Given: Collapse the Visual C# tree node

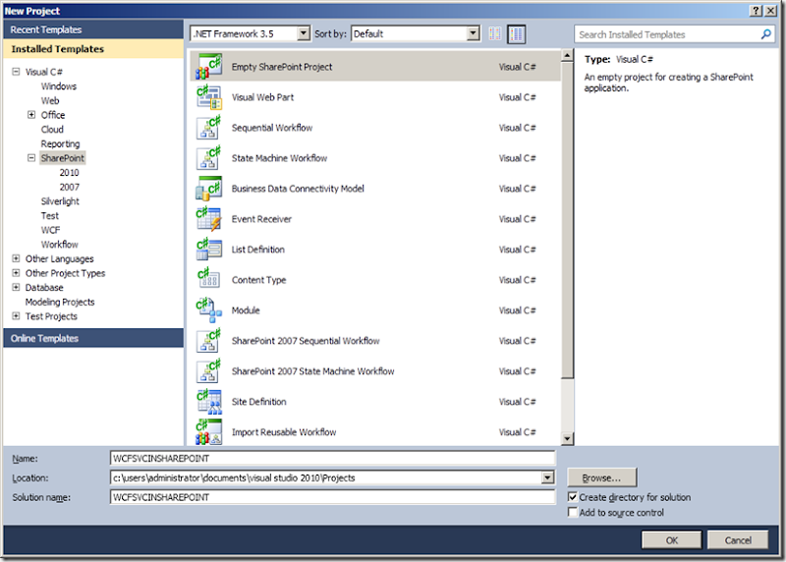Looking at the screenshot, I should coord(16,72).
